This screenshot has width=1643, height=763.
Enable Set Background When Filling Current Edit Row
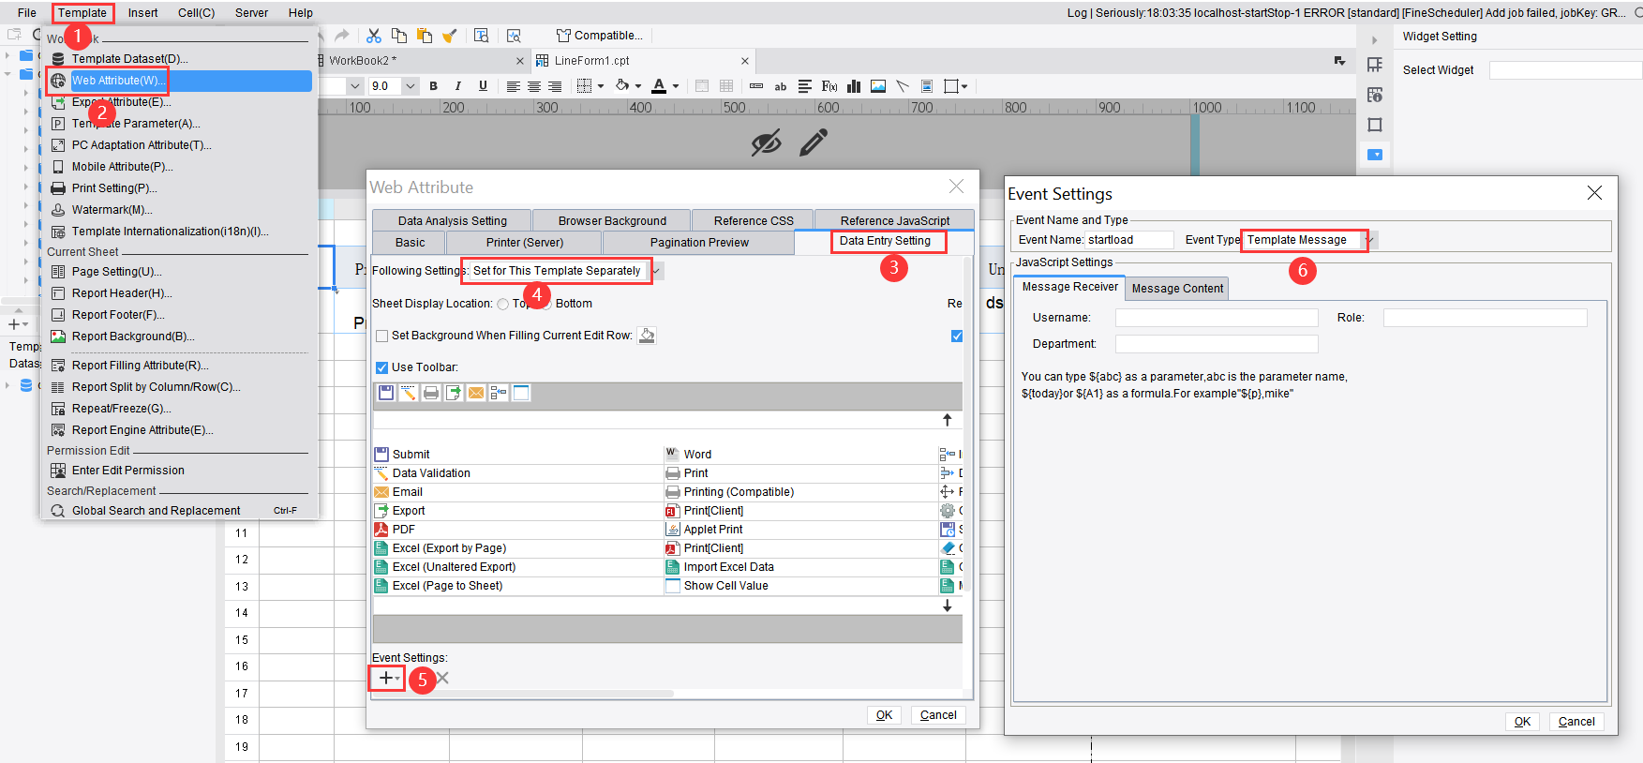(x=381, y=336)
